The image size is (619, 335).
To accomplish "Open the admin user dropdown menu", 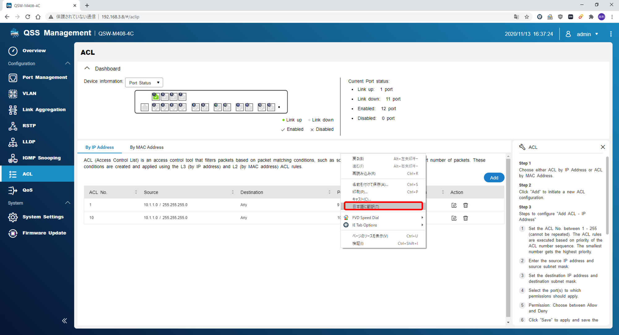I will (587, 34).
